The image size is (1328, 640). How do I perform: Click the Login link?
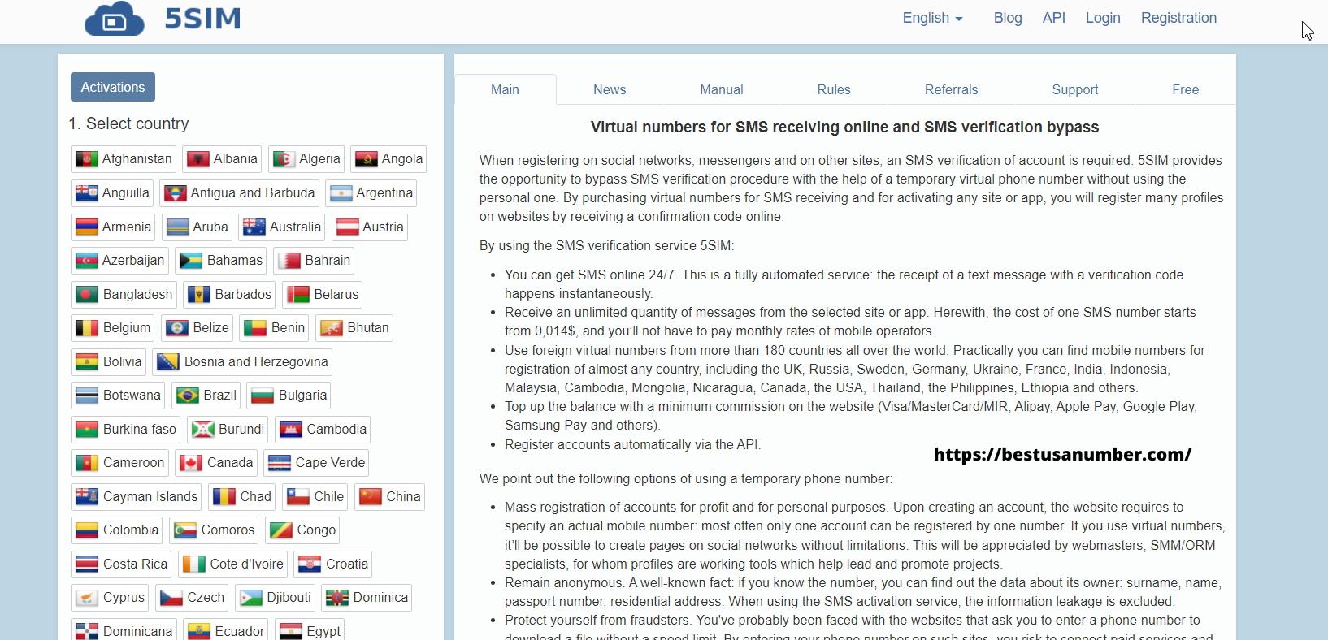1103,18
